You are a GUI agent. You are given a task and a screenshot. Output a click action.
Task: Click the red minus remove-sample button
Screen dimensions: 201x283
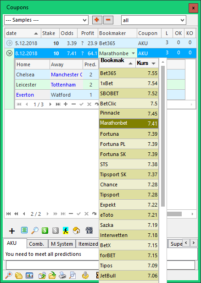click(108, 20)
